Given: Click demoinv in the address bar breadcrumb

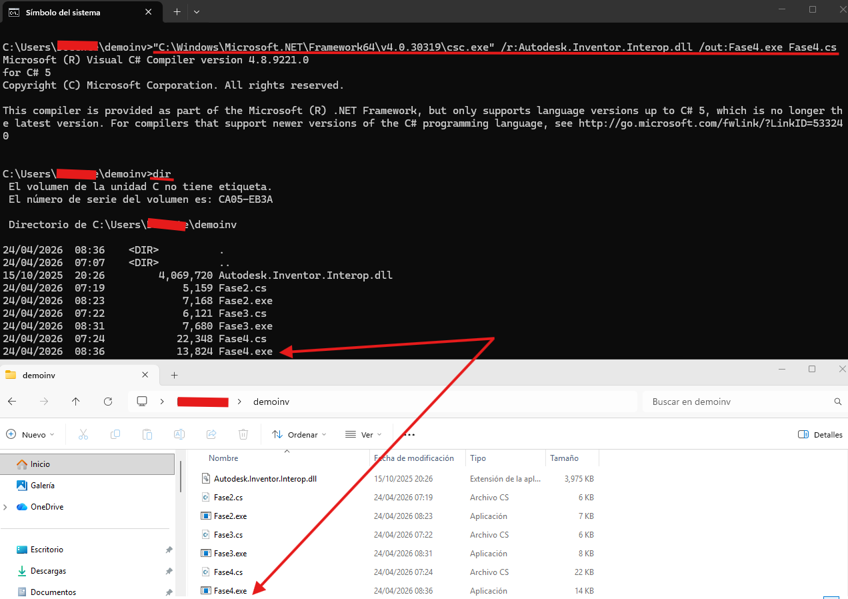Looking at the screenshot, I should click(271, 402).
